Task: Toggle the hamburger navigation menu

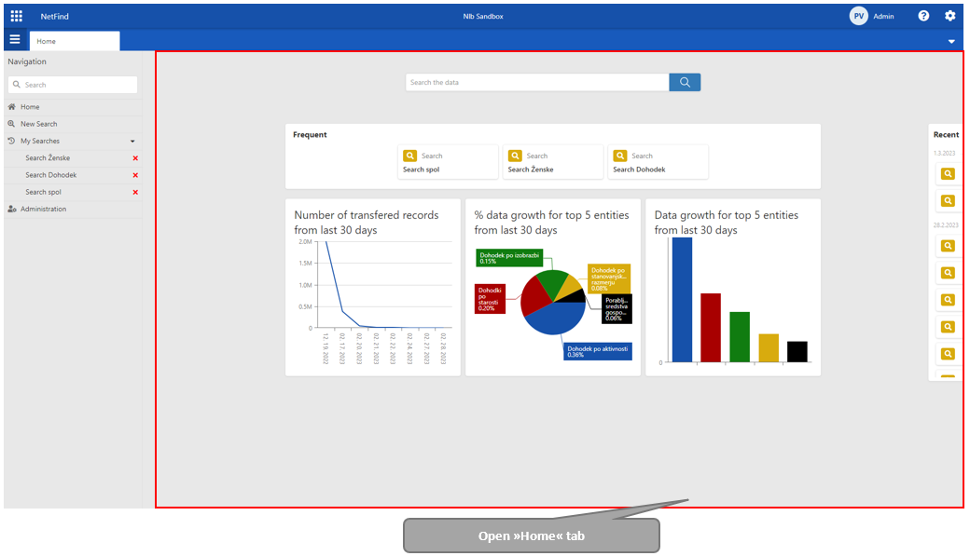Action: (14, 40)
